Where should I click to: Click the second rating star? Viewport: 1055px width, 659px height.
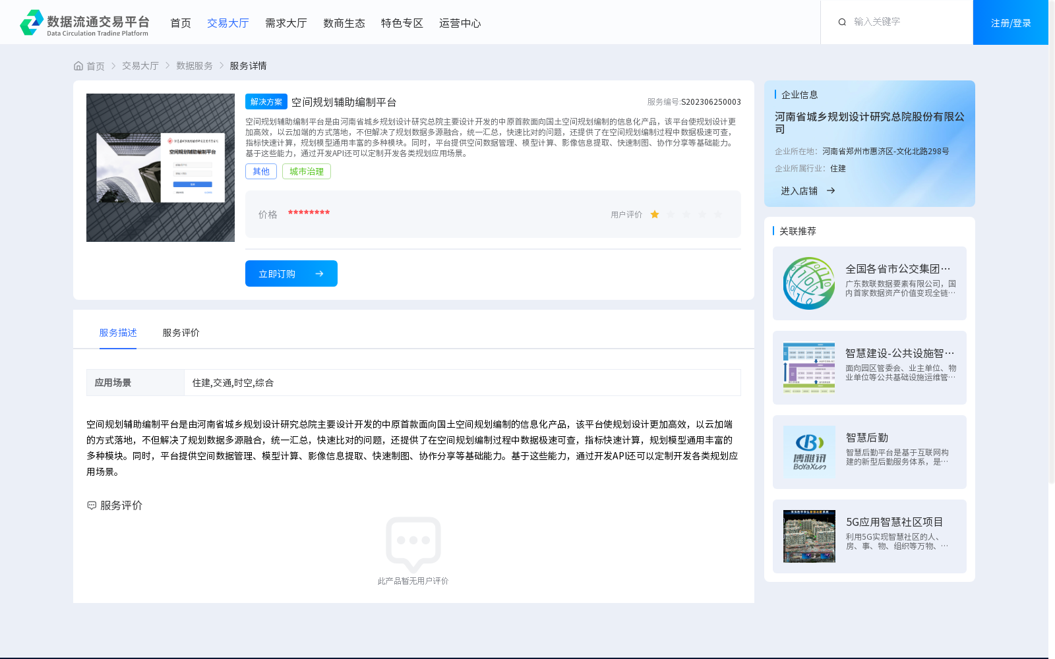point(671,214)
